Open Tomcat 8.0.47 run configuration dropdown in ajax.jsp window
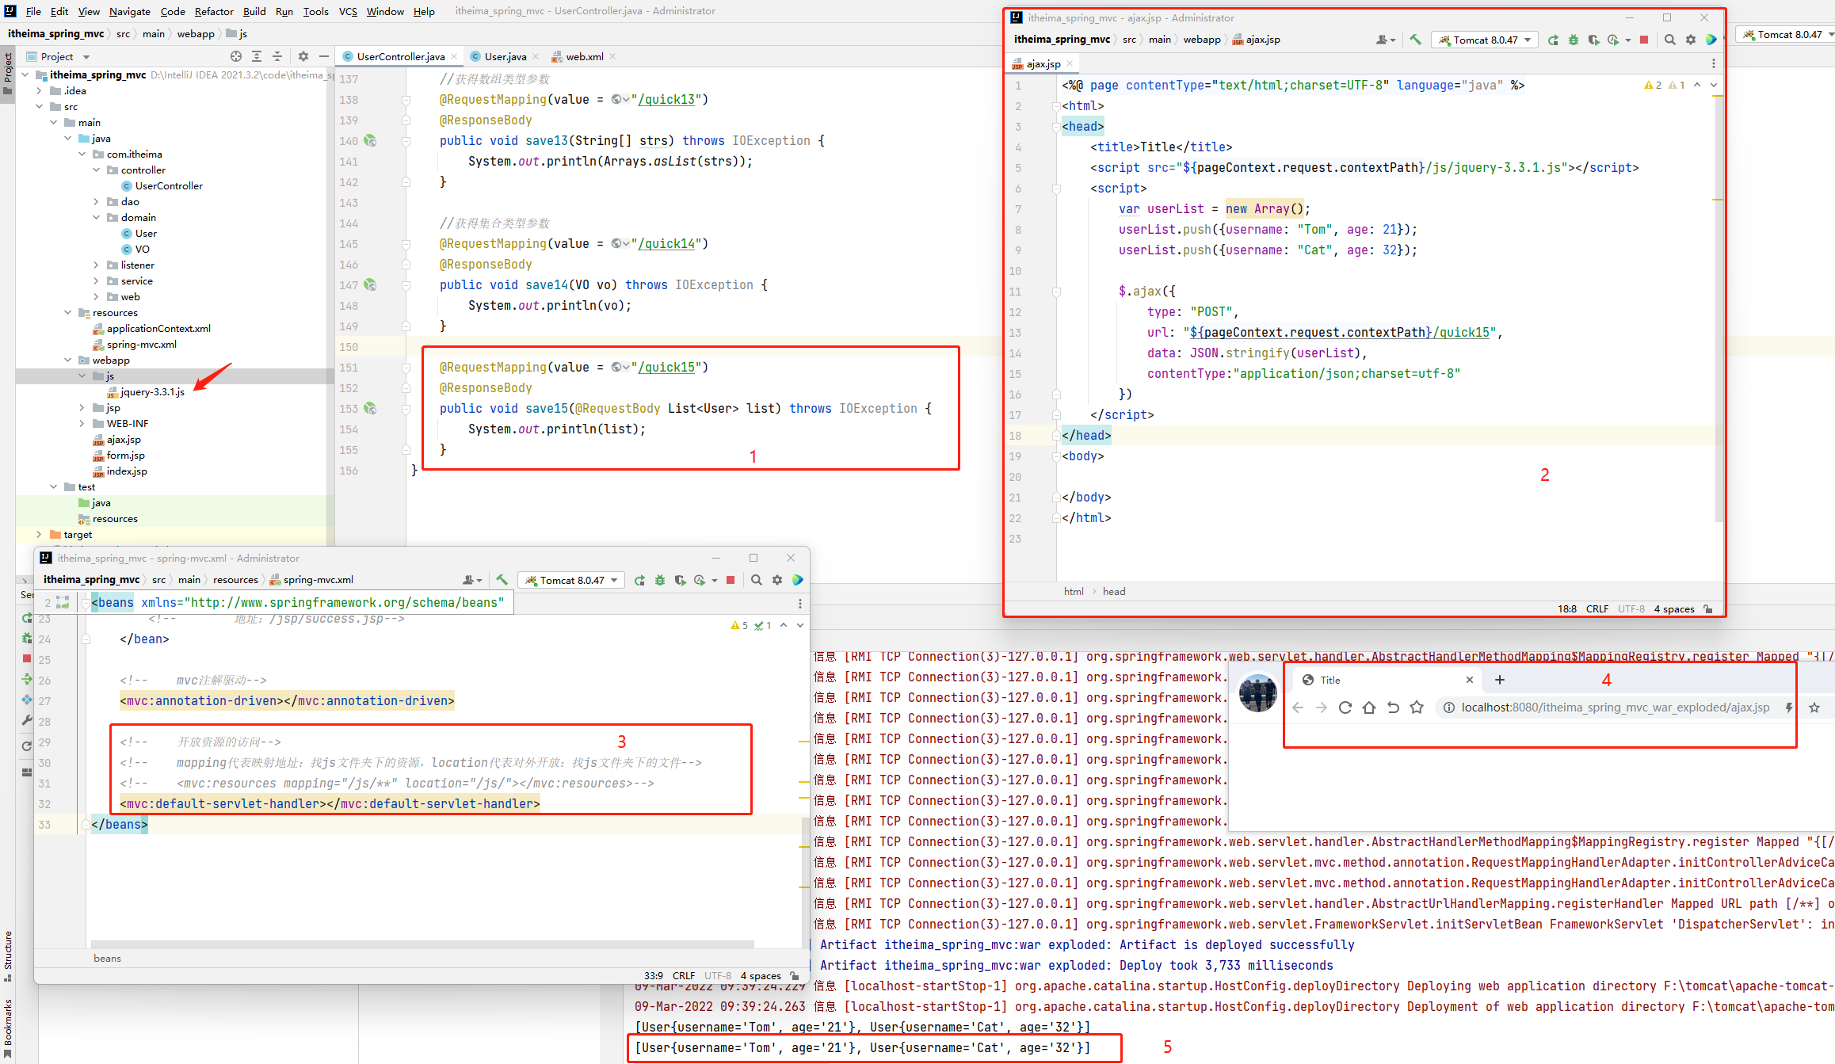 pyautogui.click(x=1486, y=40)
